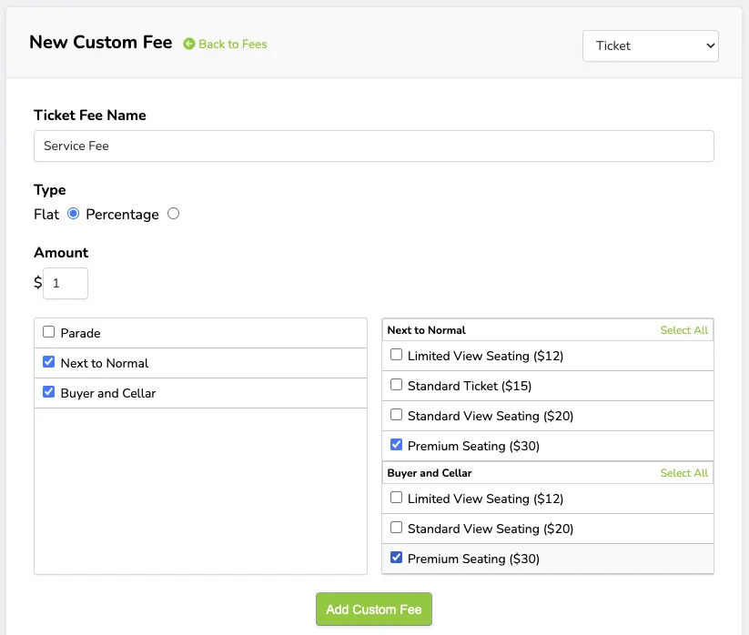Click the green back arrow icon
Image resolution: width=749 pixels, height=635 pixels.
189,44
